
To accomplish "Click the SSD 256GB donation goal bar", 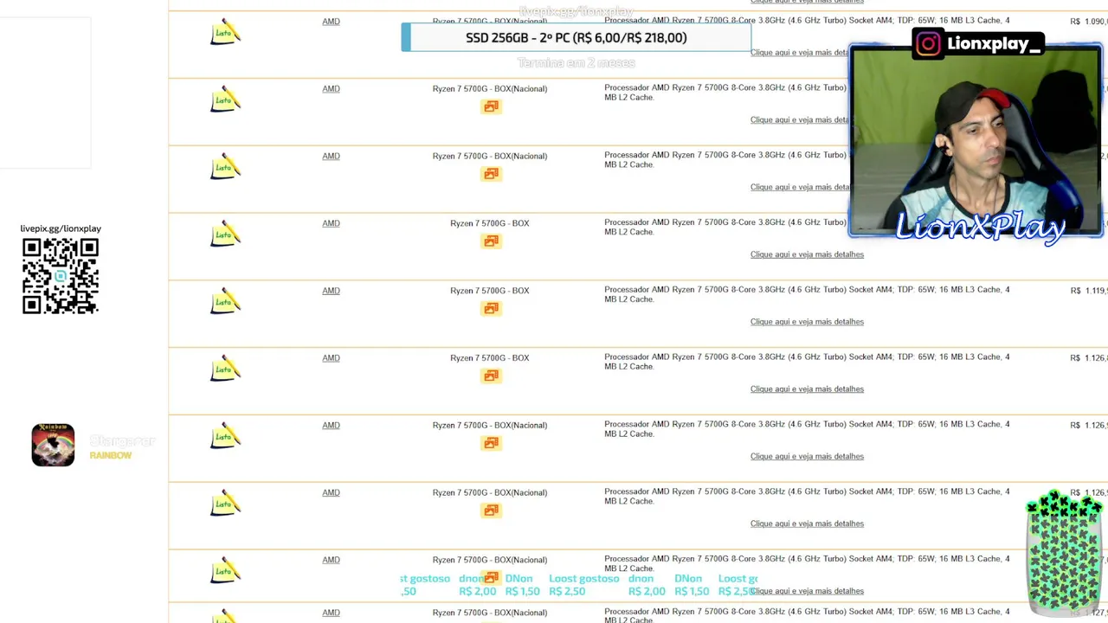I will [x=576, y=38].
